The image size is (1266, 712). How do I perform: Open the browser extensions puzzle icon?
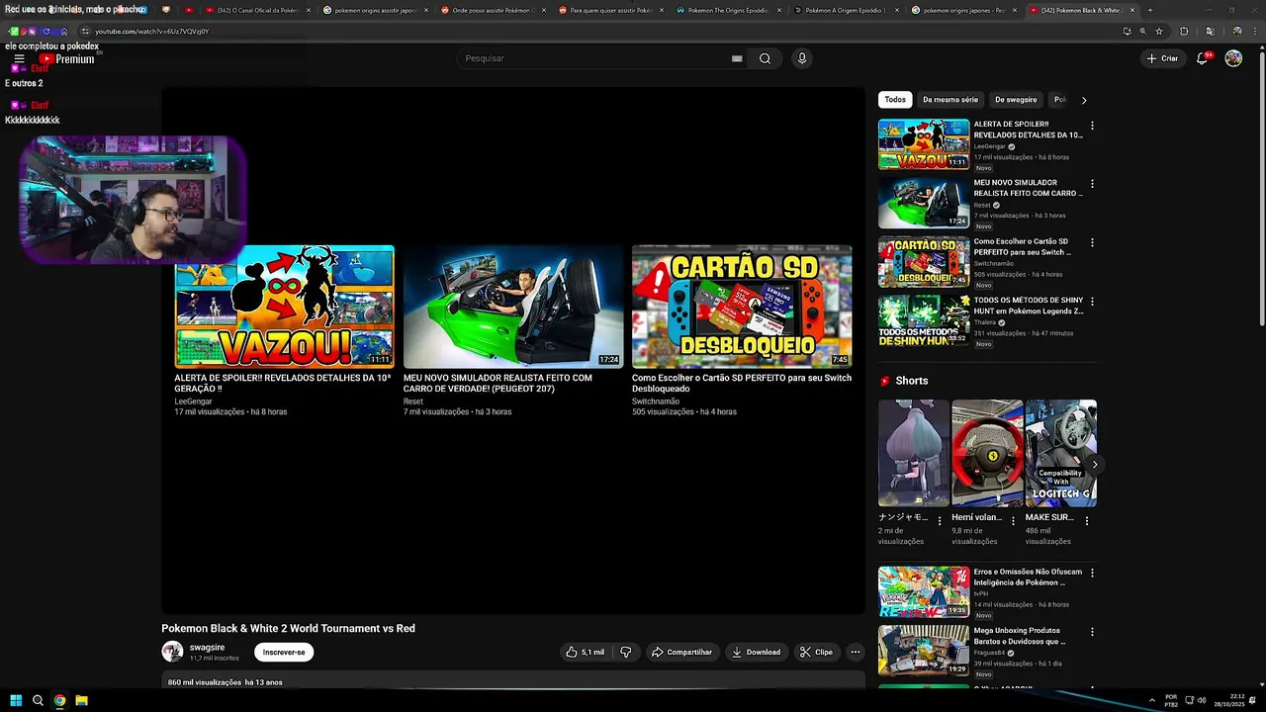click(1184, 31)
